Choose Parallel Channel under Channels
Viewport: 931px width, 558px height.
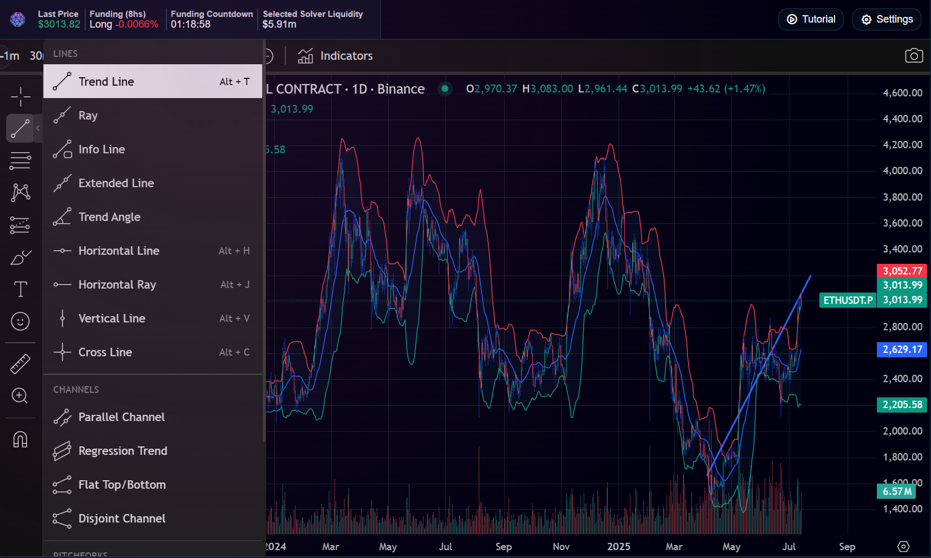tap(122, 417)
